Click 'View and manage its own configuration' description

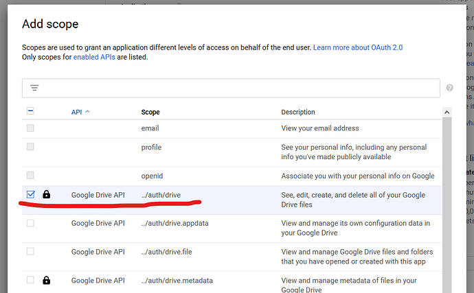coord(356,228)
